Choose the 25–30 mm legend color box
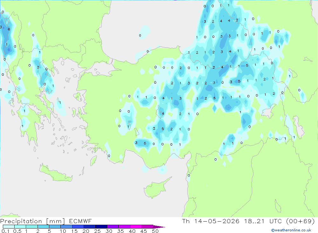Screen dimensions: 318x233 (101, 227)
